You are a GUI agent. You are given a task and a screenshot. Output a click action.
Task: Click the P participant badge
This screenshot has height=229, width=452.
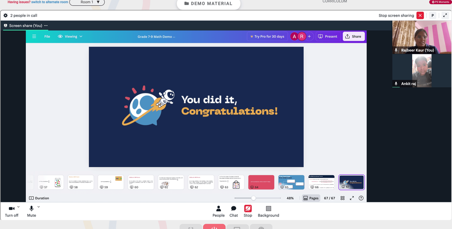point(433,15)
